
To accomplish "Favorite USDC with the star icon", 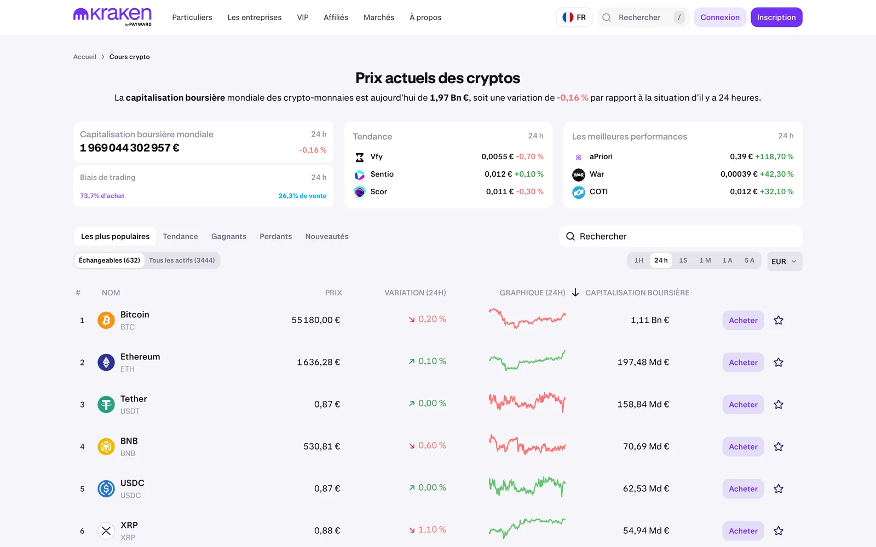I will click(x=779, y=489).
